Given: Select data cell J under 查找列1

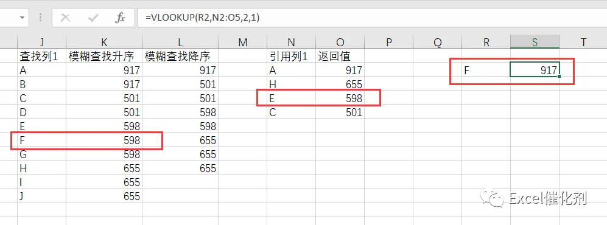Looking at the screenshot, I should (x=42, y=196).
